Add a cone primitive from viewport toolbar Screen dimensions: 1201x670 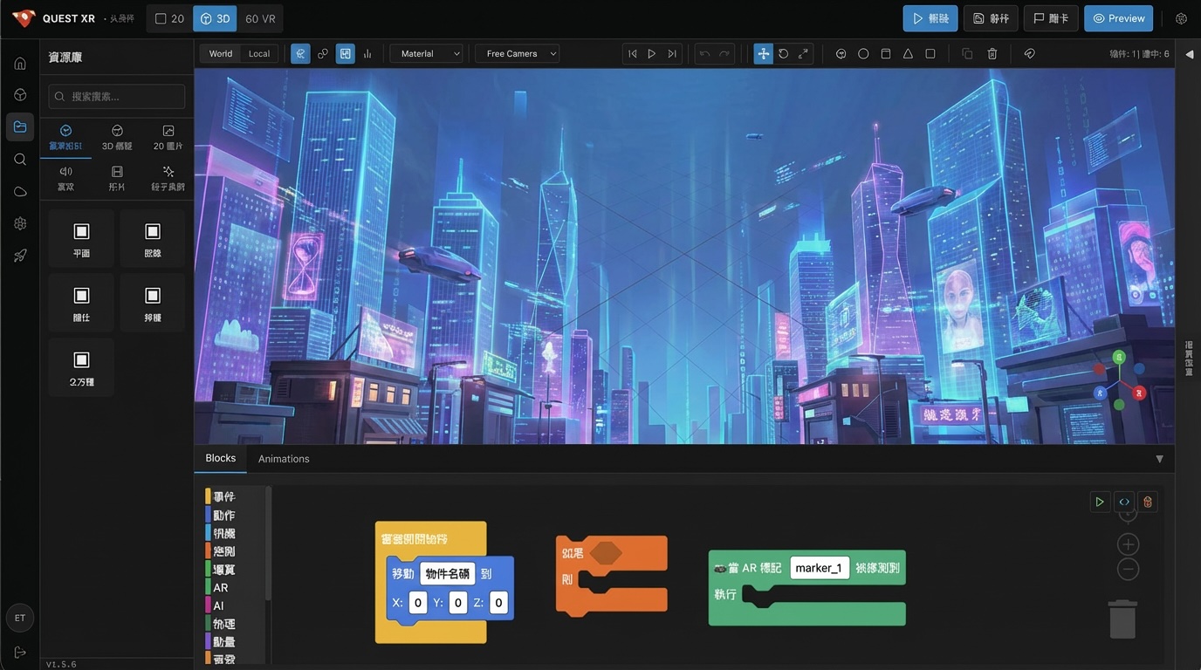908,53
